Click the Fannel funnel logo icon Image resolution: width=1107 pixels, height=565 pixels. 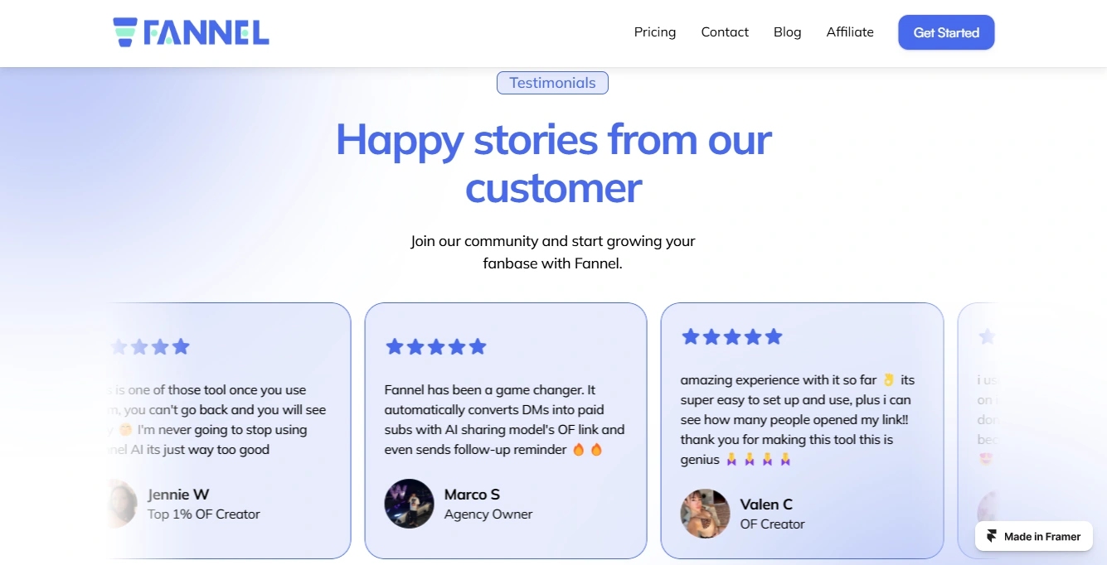pyautogui.click(x=125, y=32)
